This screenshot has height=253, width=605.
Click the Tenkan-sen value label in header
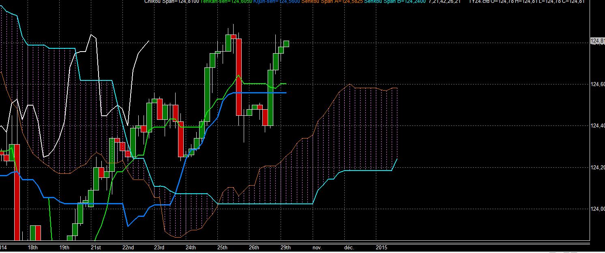click(x=226, y=2)
